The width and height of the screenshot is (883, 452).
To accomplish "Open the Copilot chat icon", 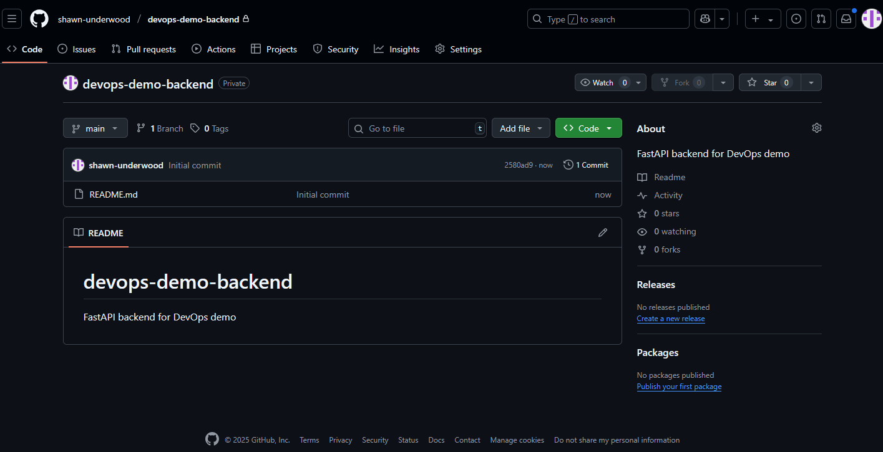I will click(705, 19).
